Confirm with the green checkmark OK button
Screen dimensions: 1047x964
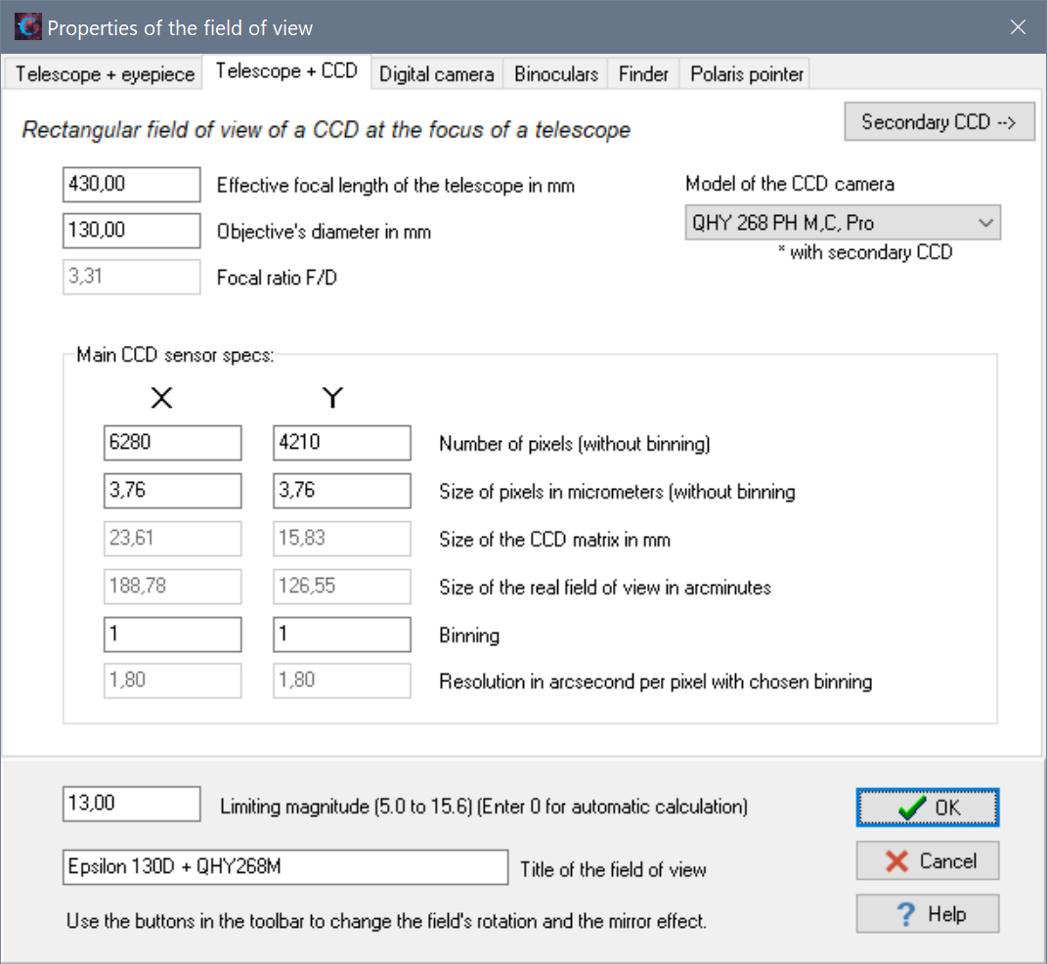tap(928, 808)
